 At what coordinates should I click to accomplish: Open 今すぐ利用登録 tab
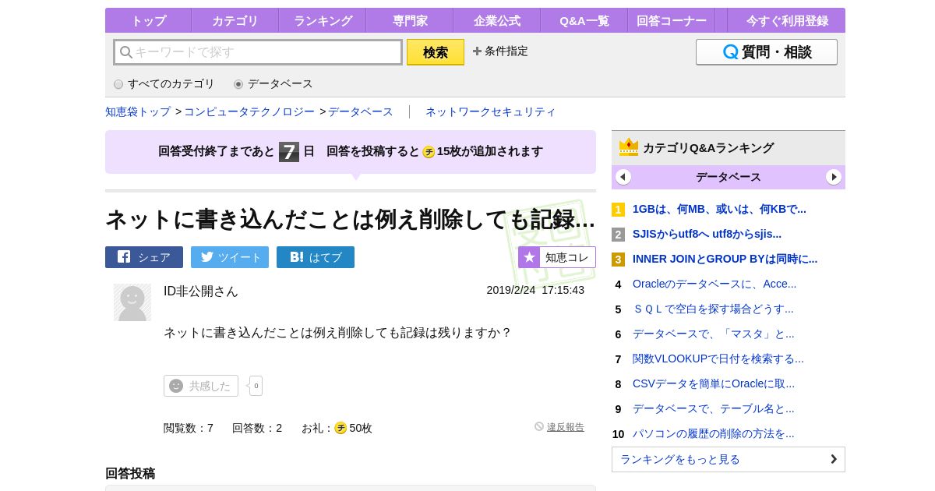(x=786, y=21)
